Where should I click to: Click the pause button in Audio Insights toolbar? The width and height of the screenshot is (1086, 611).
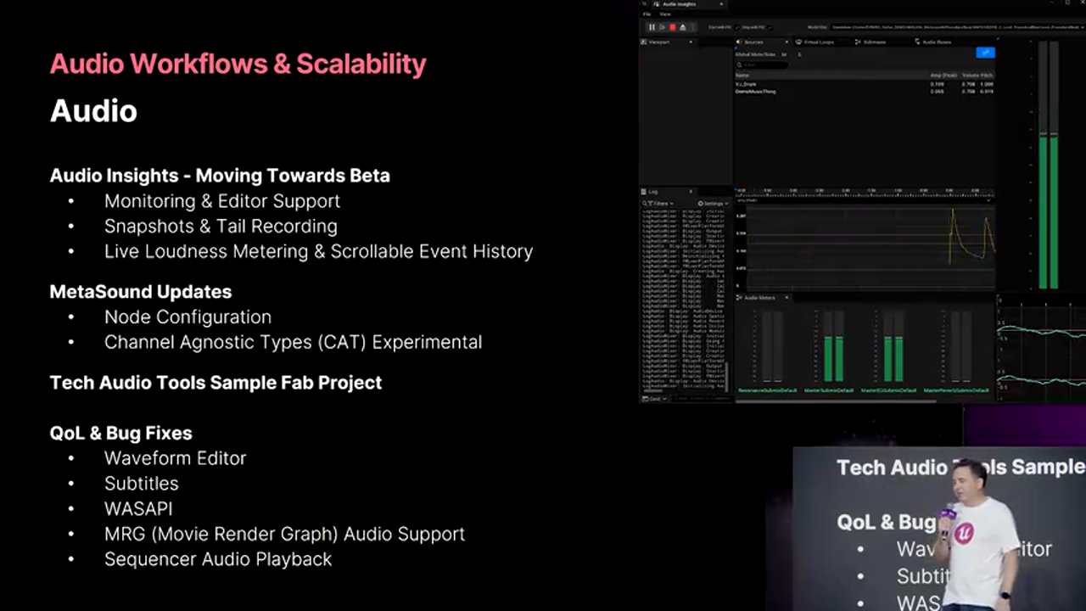[652, 27]
